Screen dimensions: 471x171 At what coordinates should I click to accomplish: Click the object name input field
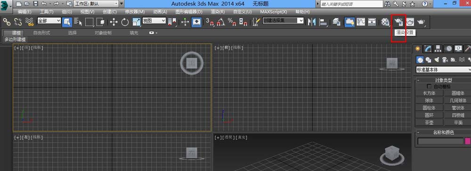(x=440, y=141)
